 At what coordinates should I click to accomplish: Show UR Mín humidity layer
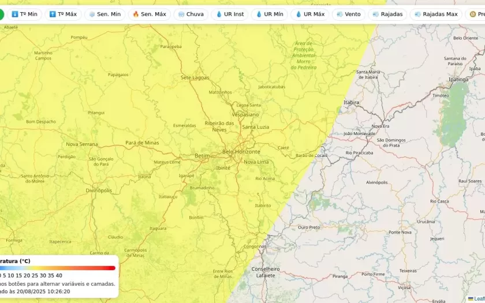point(269,14)
